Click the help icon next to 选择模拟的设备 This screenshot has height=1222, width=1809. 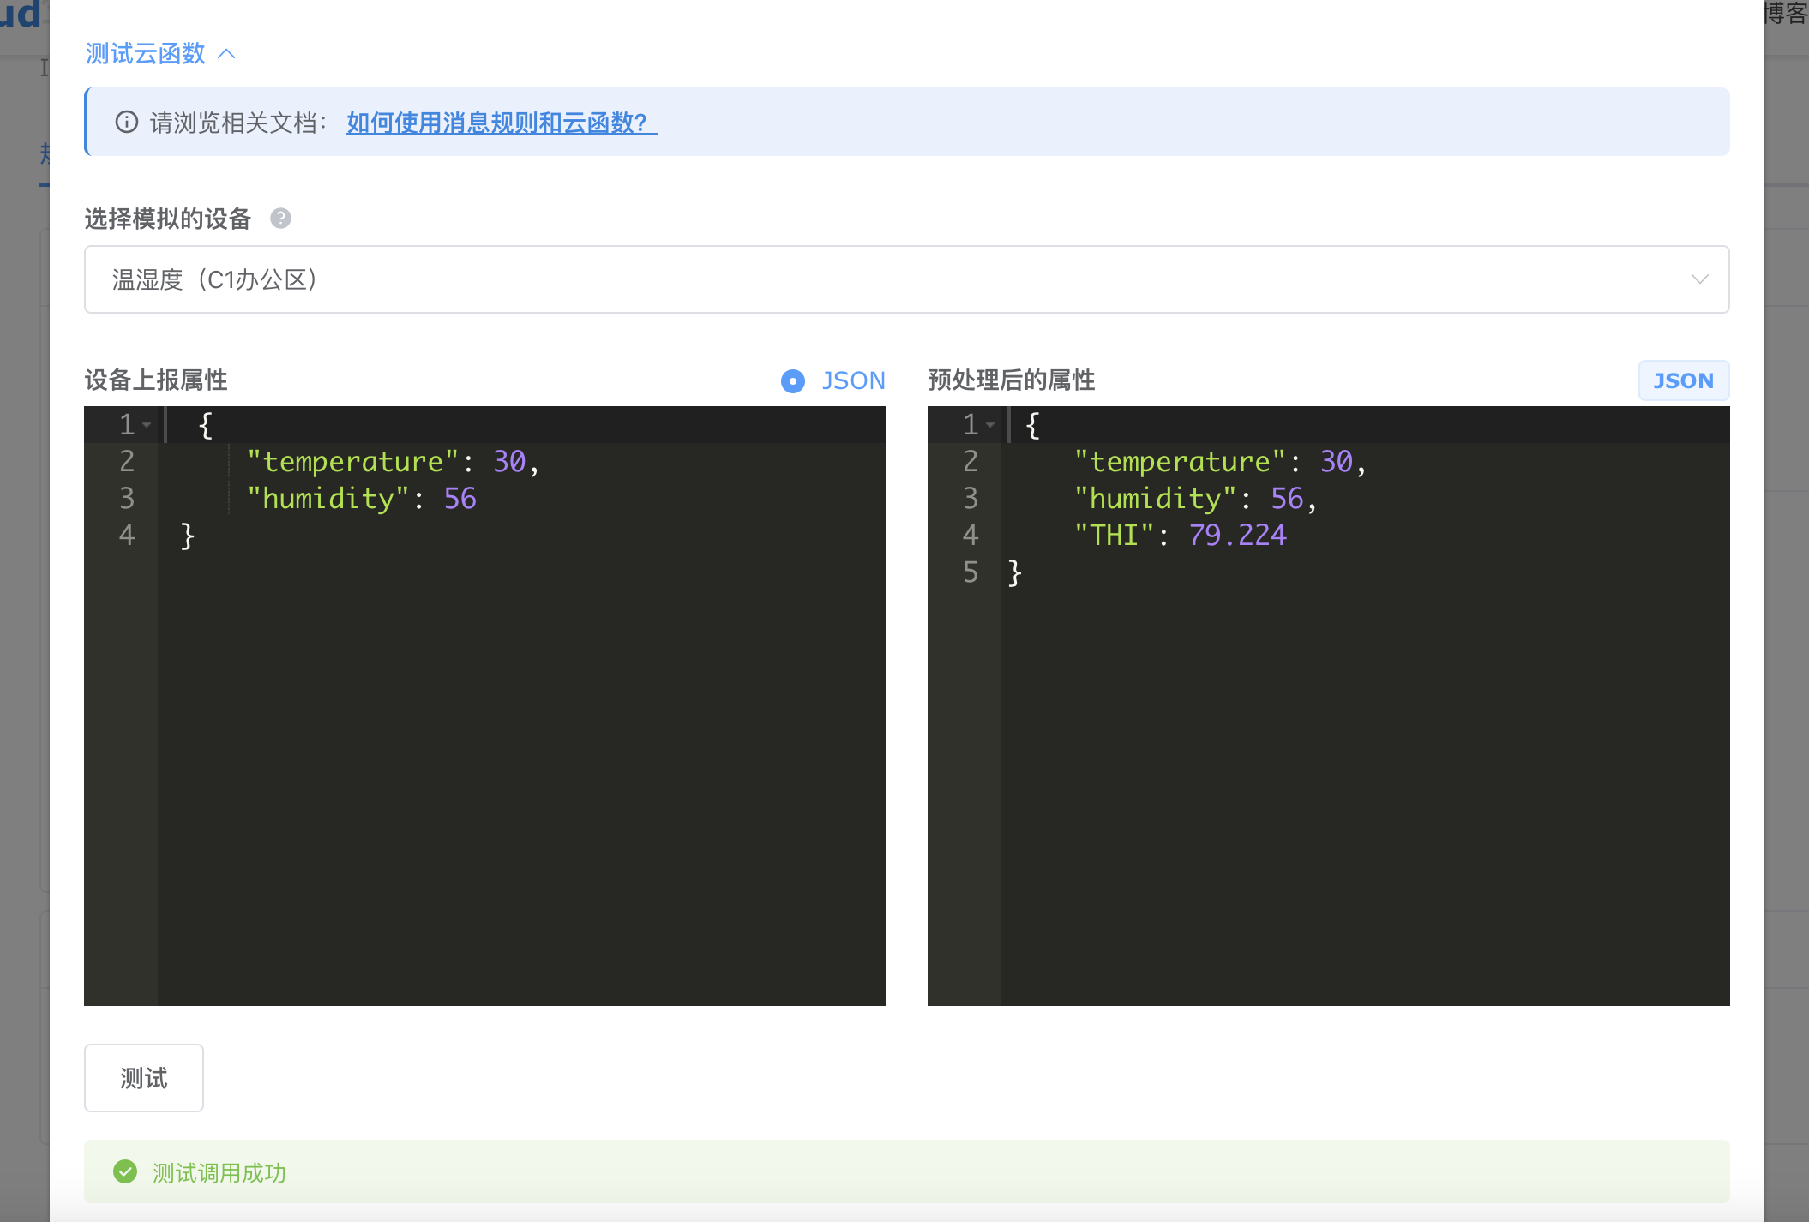pyautogui.click(x=280, y=219)
